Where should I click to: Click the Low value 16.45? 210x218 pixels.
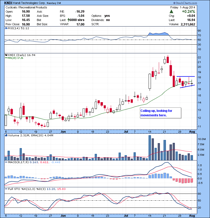(26, 20)
